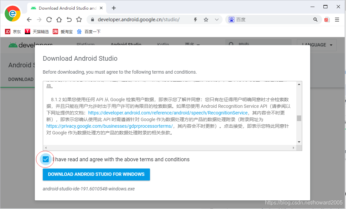Click the Download Android Studio dialog heading
This screenshot has width=346, height=209.
tap(80, 58)
